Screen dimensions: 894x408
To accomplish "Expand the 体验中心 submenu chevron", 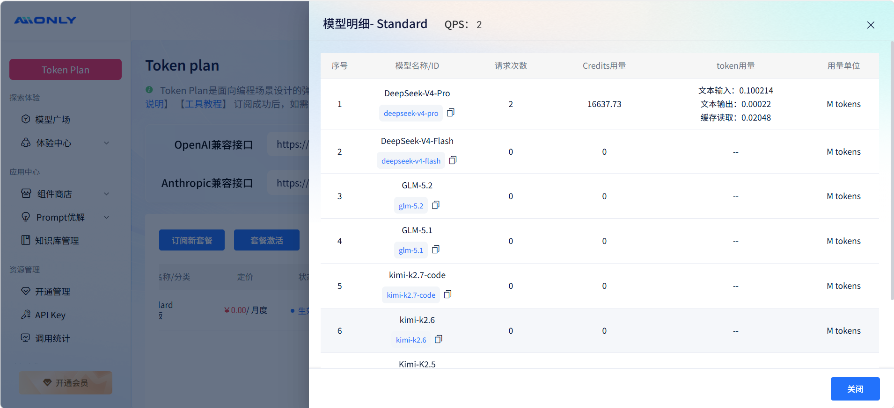I will coord(107,143).
